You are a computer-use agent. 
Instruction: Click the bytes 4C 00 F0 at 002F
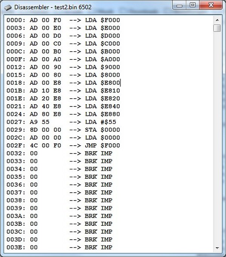click(x=46, y=145)
